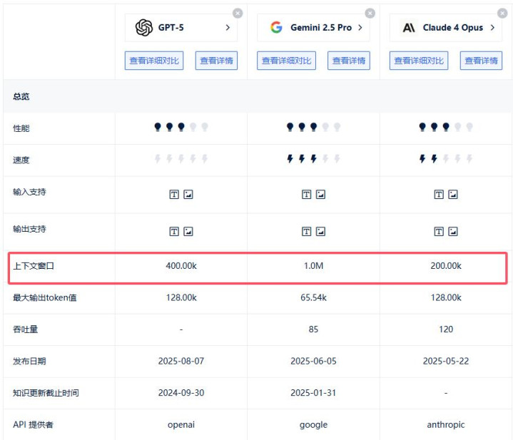Click API provider google

pyautogui.click(x=313, y=424)
